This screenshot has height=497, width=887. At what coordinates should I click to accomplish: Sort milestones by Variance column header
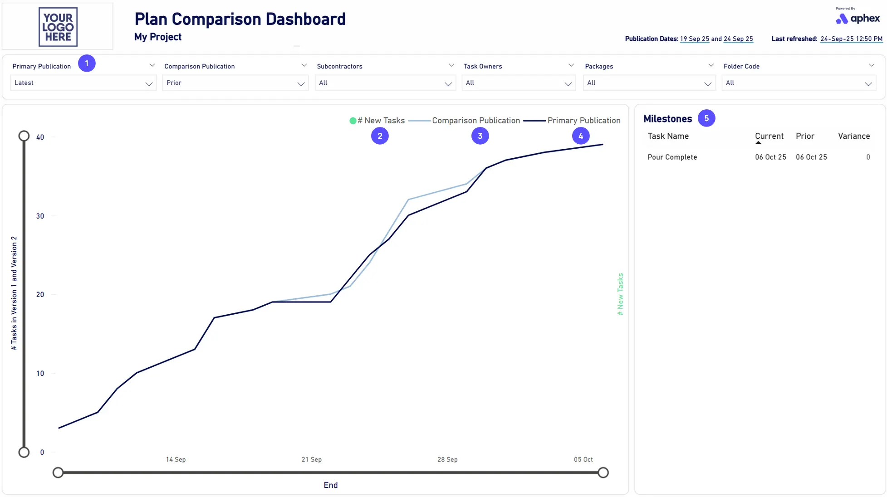(x=853, y=136)
